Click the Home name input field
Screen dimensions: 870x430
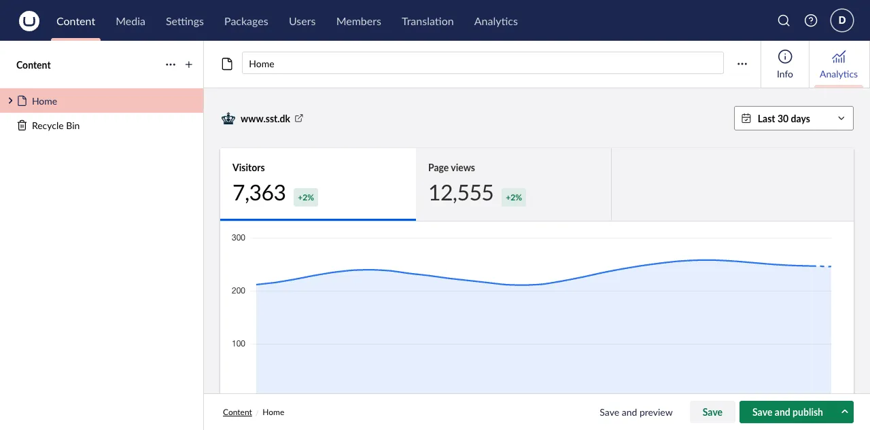click(x=483, y=63)
